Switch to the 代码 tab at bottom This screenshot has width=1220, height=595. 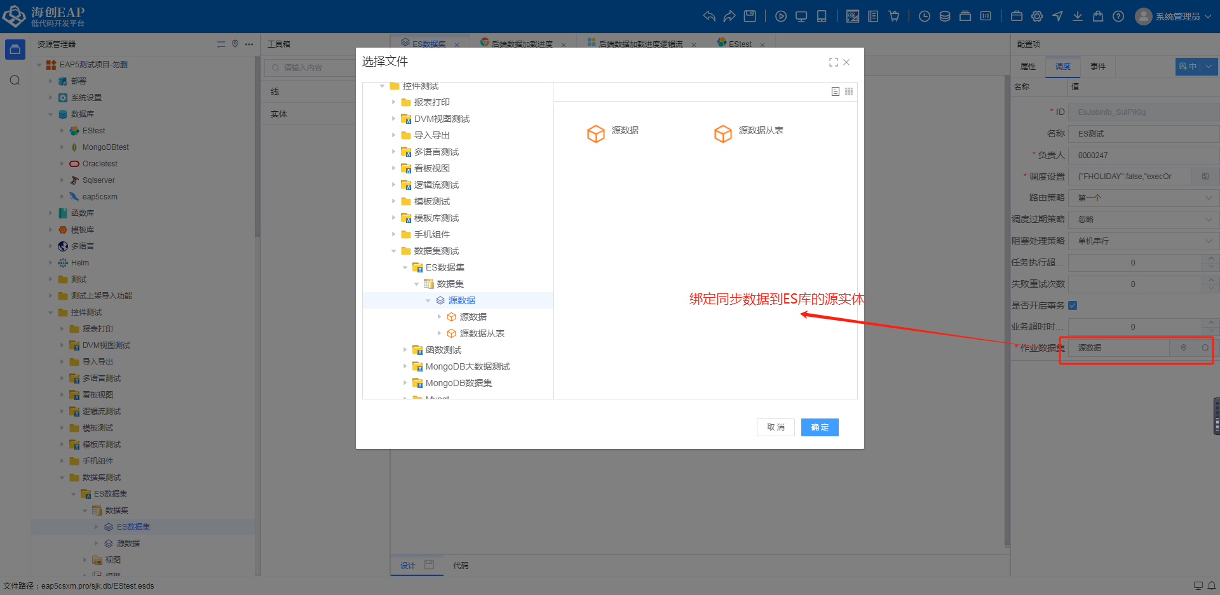(461, 565)
